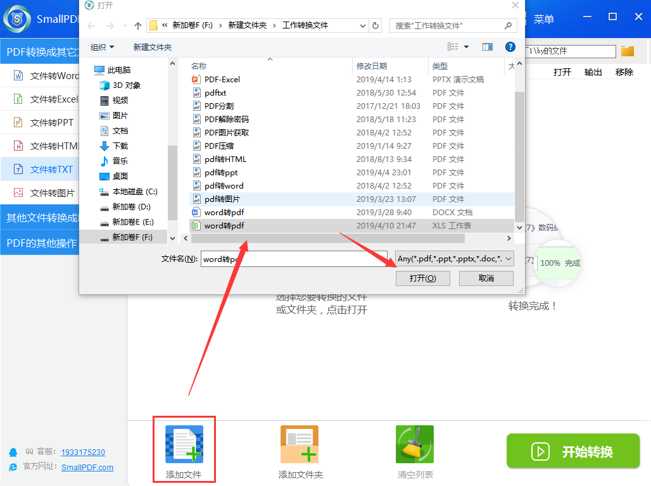Expand the PDF的其他操作 section
The image size is (651, 486).
(x=40, y=243)
